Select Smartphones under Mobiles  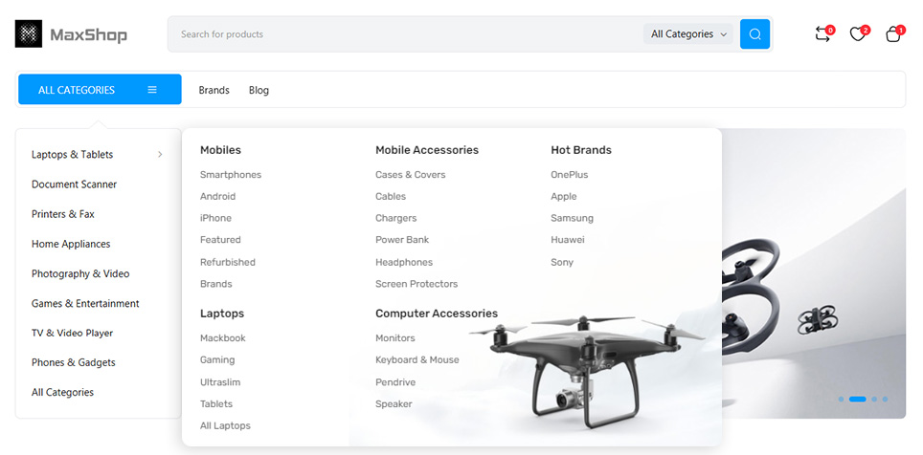tap(230, 175)
